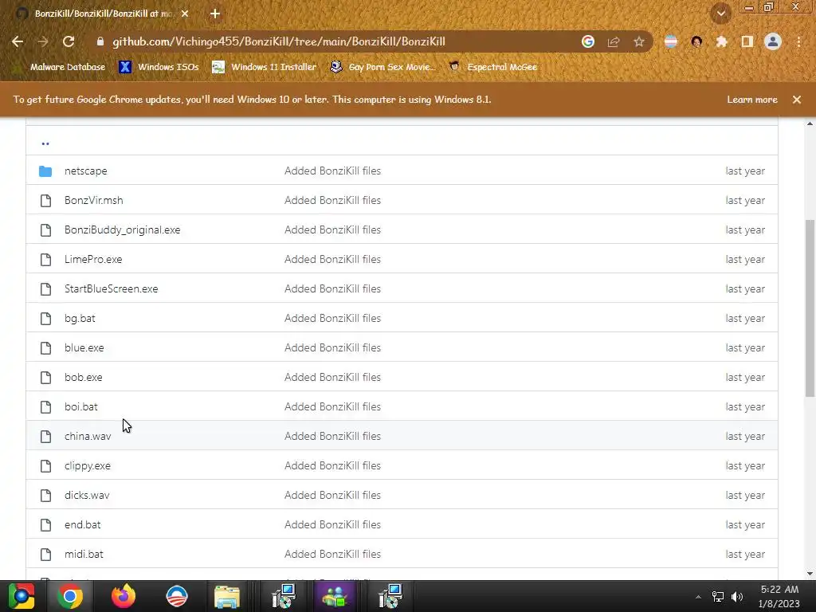Click the scrollbar up arrow
Screen dimensions: 816x612
point(810,124)
